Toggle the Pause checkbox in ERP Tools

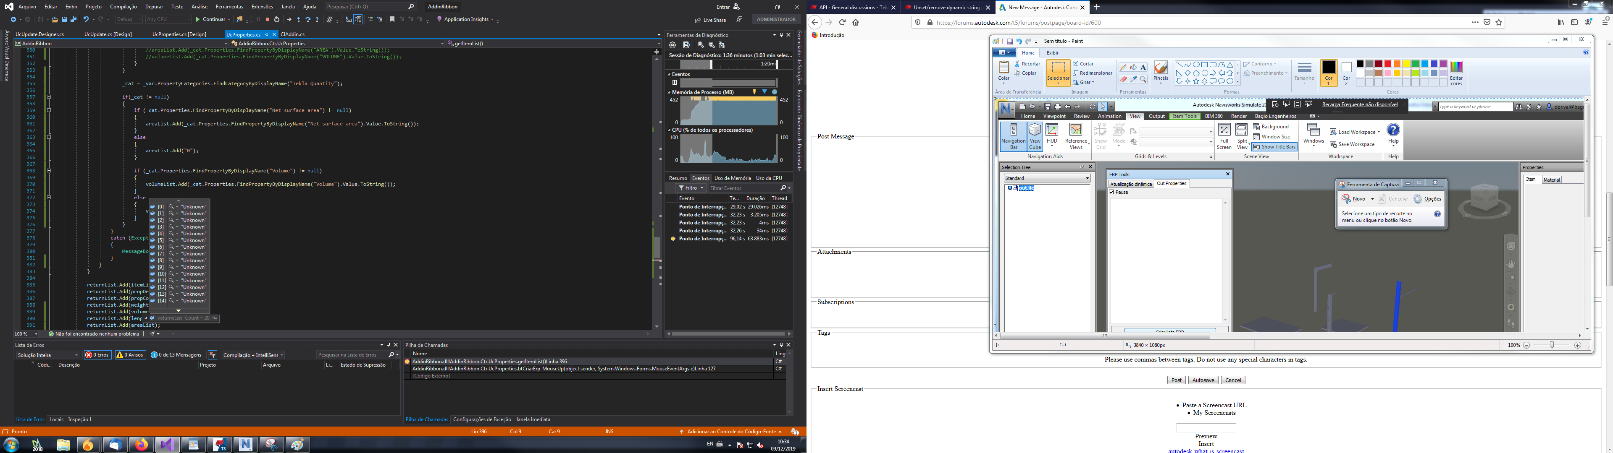[x=1112, y=192]
